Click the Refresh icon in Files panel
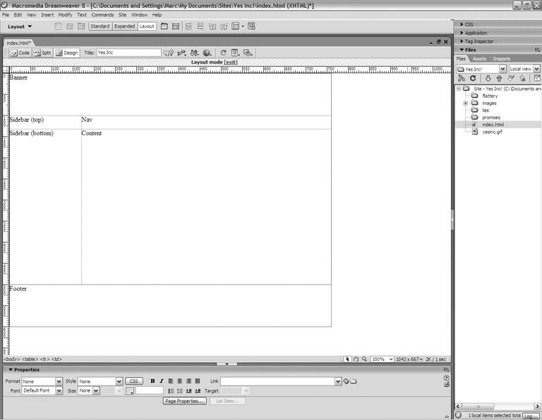The width and height of the screenshot is (542, 420). pyautogui.click(x=473, y=78)
